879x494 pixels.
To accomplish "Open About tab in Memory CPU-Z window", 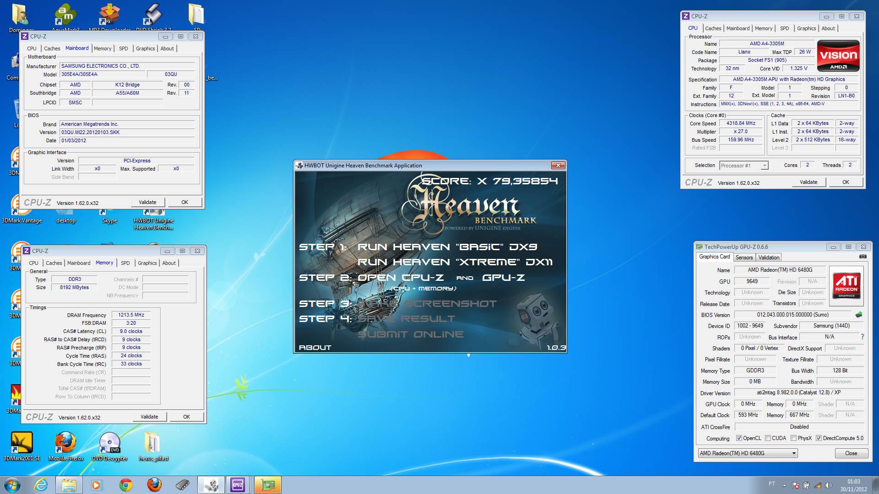I will (169, 263).
